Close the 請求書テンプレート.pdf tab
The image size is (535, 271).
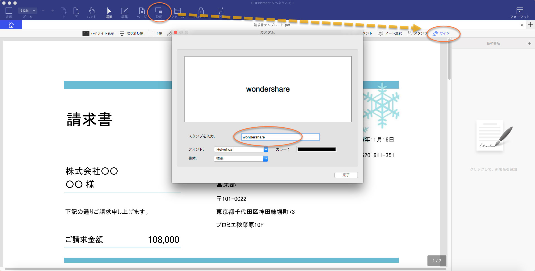(522, 25)
